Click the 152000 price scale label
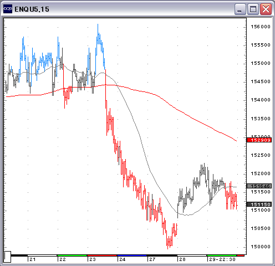The height and width of the screenshot is (266, 275). (261, 173)
